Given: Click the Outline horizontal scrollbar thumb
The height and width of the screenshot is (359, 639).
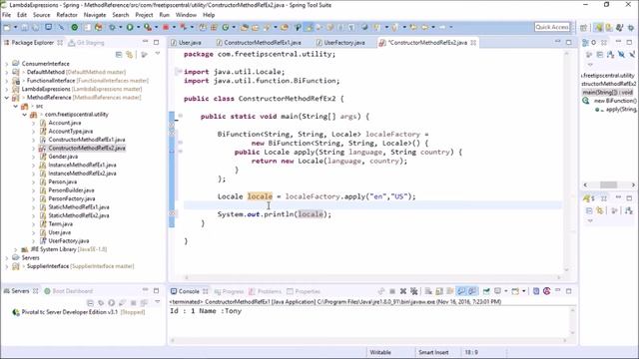Looking at the screenshot, I should click(608, 184).
